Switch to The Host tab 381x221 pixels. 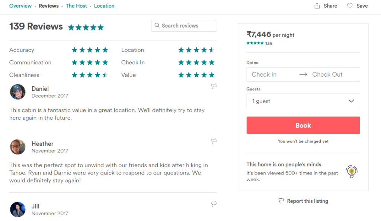(x=76, y=6)
